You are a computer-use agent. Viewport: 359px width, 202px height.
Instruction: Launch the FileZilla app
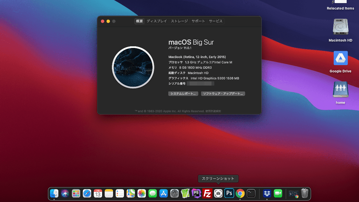pos(207,193)
